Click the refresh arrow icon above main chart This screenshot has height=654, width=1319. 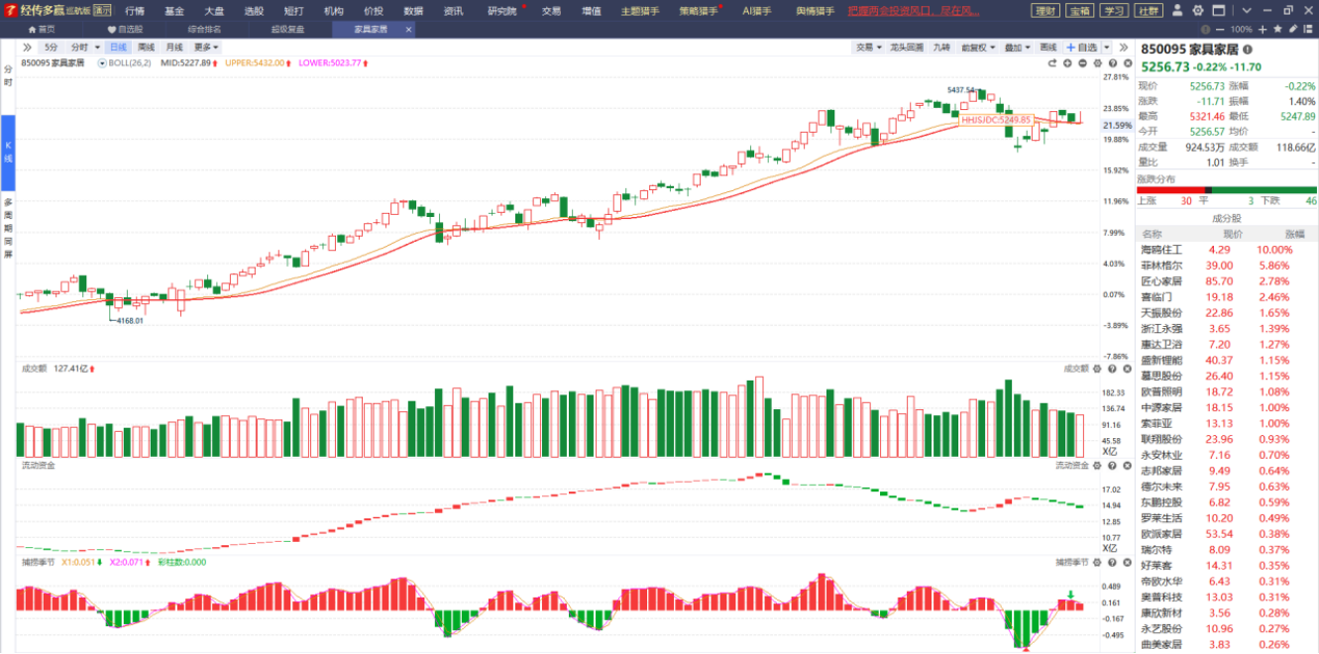click(1053, 63)
